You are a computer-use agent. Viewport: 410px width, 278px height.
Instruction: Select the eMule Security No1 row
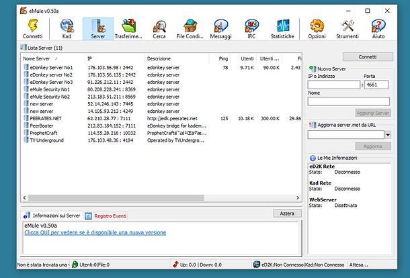(x=161, y=89)
